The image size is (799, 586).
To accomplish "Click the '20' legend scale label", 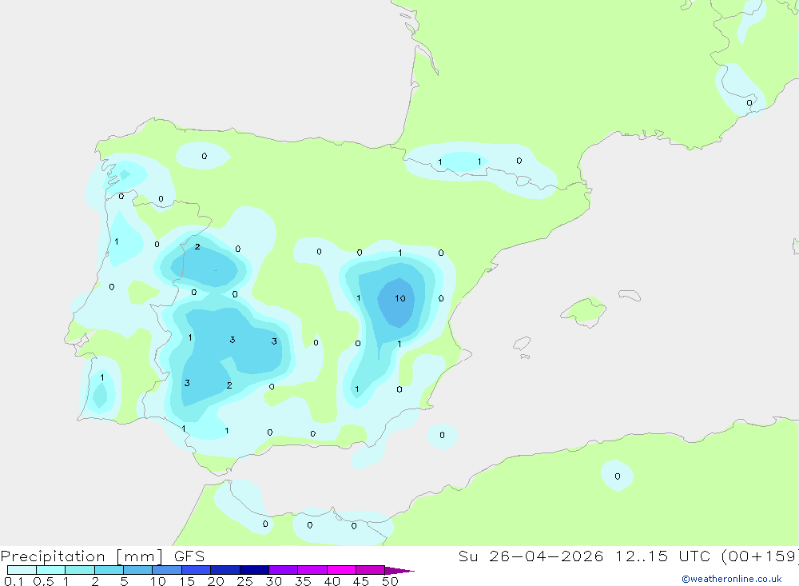I will coord(216,581).
